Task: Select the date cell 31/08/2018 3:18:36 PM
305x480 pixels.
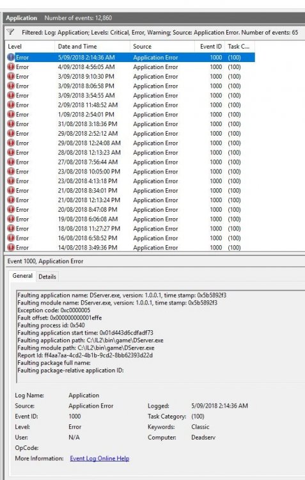Action: 88,124
